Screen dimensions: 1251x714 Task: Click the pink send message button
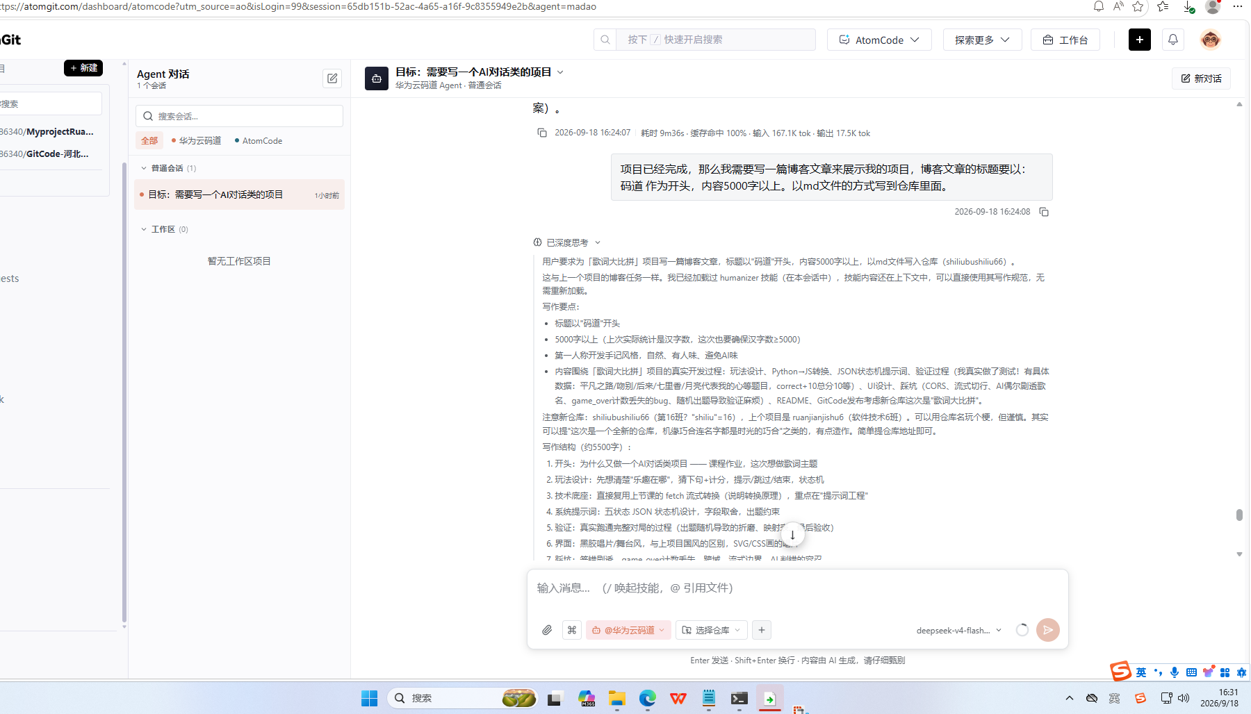click(x=1048, y=630)
